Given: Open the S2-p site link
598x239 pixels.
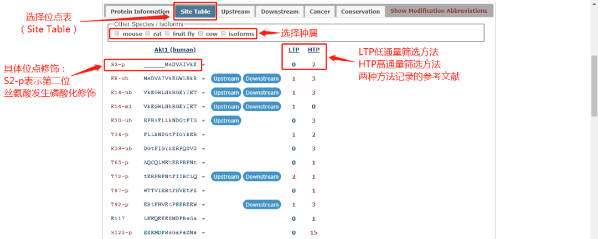Looking at the screenshot, I should 118,65.
